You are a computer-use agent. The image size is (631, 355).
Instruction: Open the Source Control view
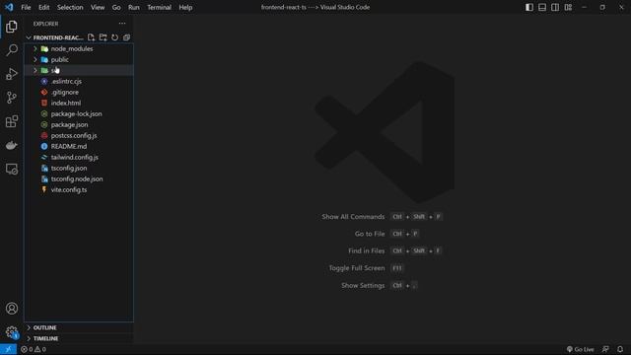pyautogui.click(x=11, y=98)
